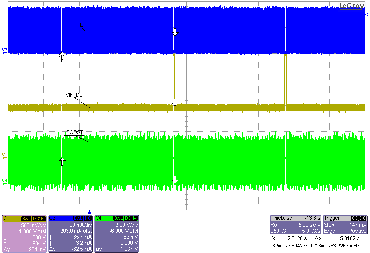This screenshot has height=253, width=370.
Task: Select the VIN_DC waveform label
Action: [74, 95]
